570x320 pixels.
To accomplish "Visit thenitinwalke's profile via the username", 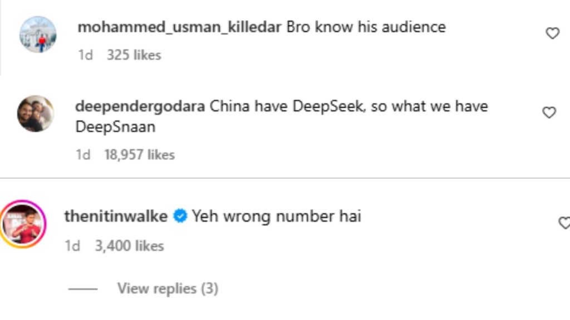I will click(x=116, y=216).
